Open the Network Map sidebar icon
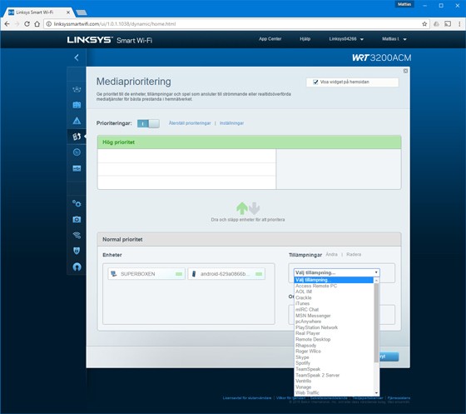Image resolution: width=466 pixels, height=414 pixels. tap(77, 89)
